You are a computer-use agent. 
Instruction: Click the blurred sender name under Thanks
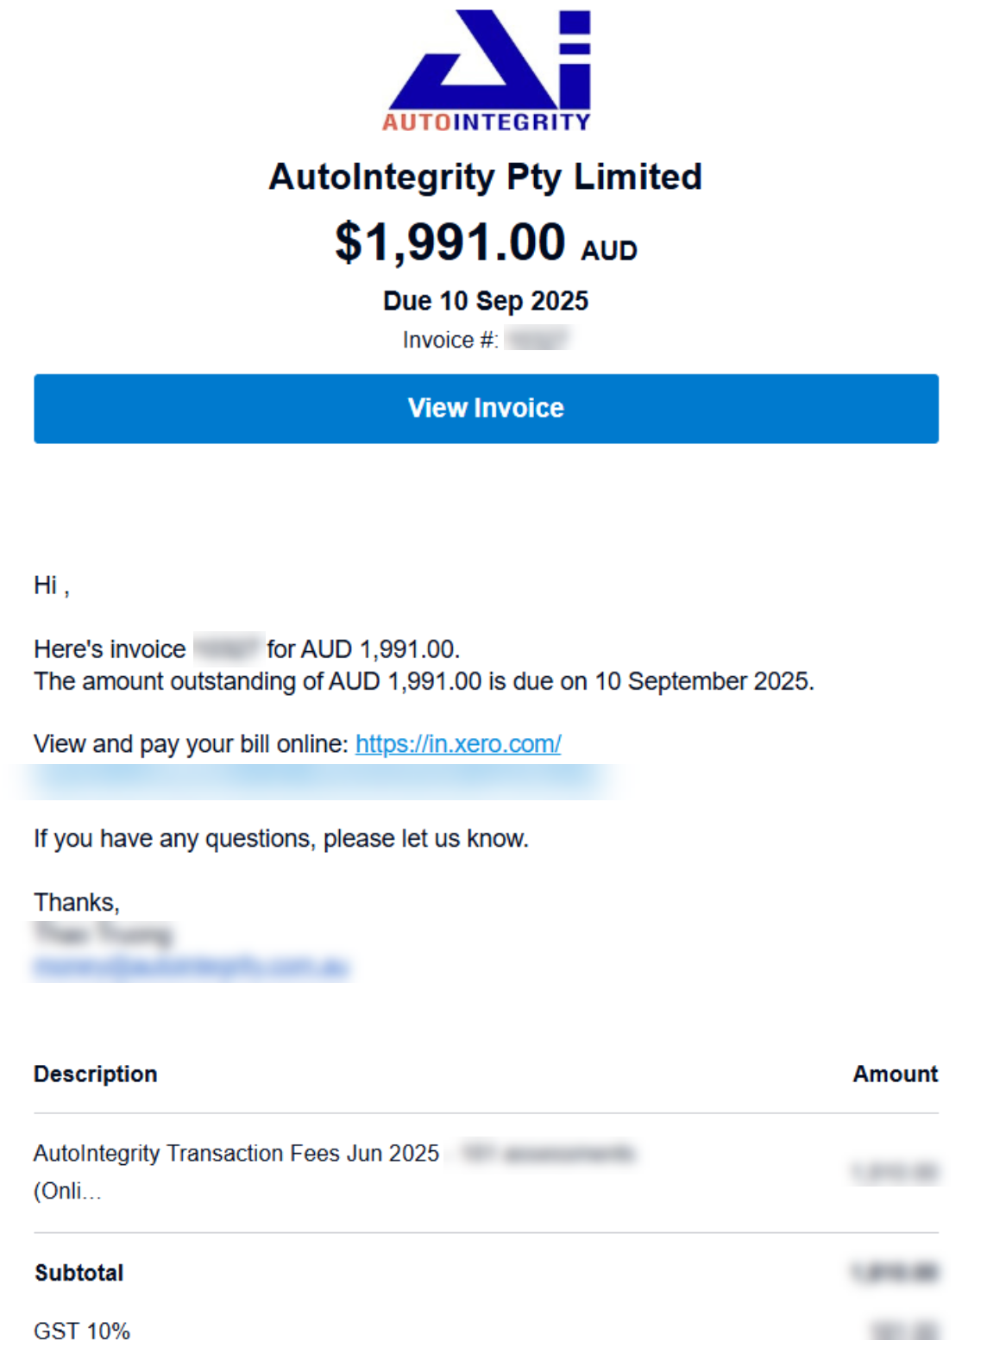104,934
